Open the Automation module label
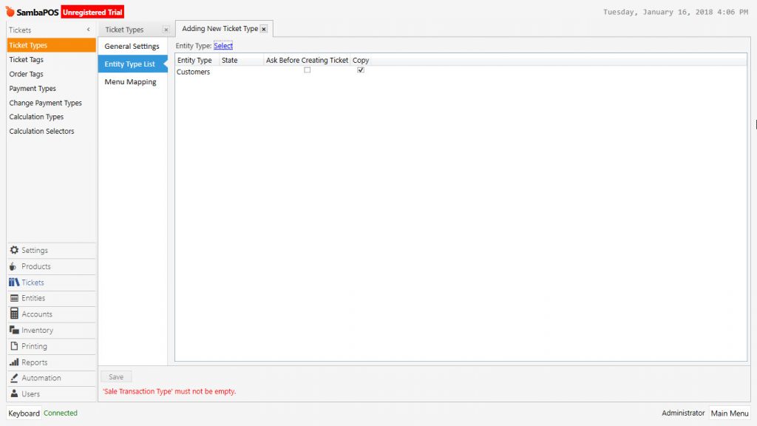 click(x=41, y=378)
